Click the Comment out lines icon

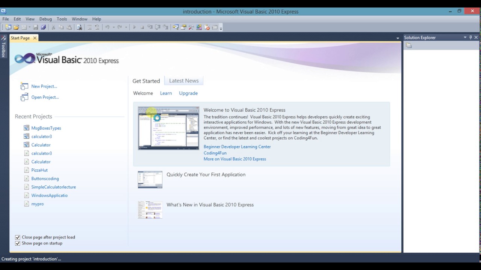(89, 27)
